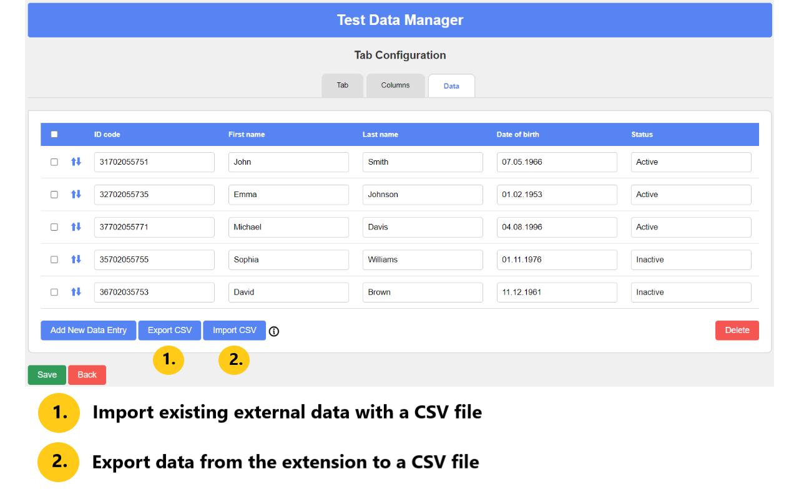The image size is (799, 499).
Task: Click Michael Davis's date of birth field
Action: tap(556, 227)
